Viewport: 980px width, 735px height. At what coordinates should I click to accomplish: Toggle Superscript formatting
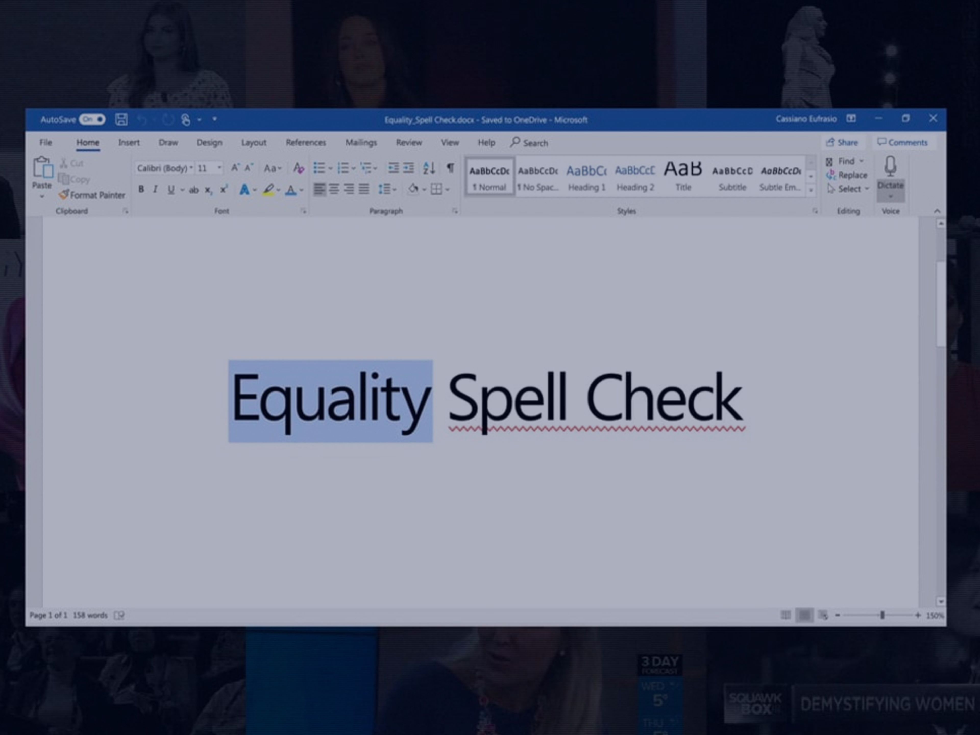(x=224, y=189)
